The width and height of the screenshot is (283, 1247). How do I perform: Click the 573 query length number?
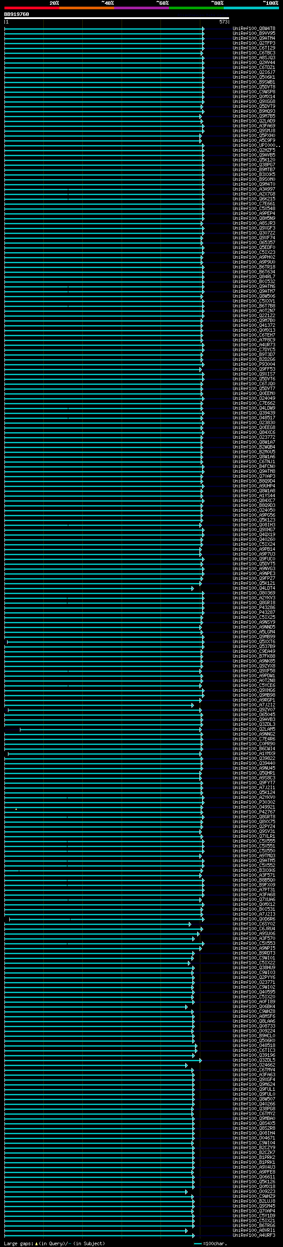[223, 22]
